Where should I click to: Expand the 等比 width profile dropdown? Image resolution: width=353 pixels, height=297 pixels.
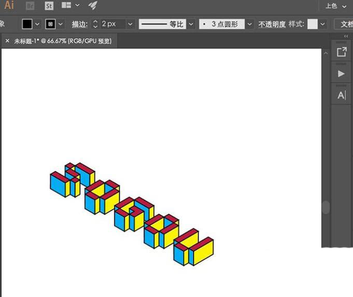pyautogui.click(x=191, y=24)
